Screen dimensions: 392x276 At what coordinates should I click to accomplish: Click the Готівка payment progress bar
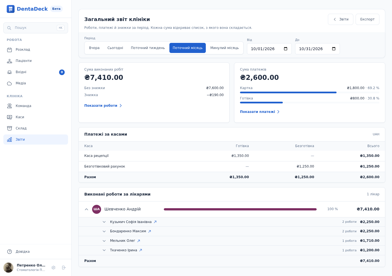pos(310,103)
